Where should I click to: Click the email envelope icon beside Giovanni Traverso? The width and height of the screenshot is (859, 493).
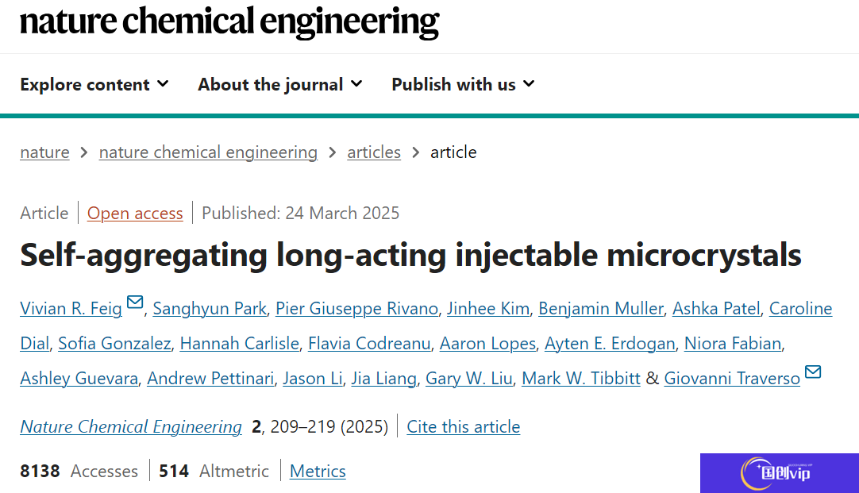coord(813,372)
